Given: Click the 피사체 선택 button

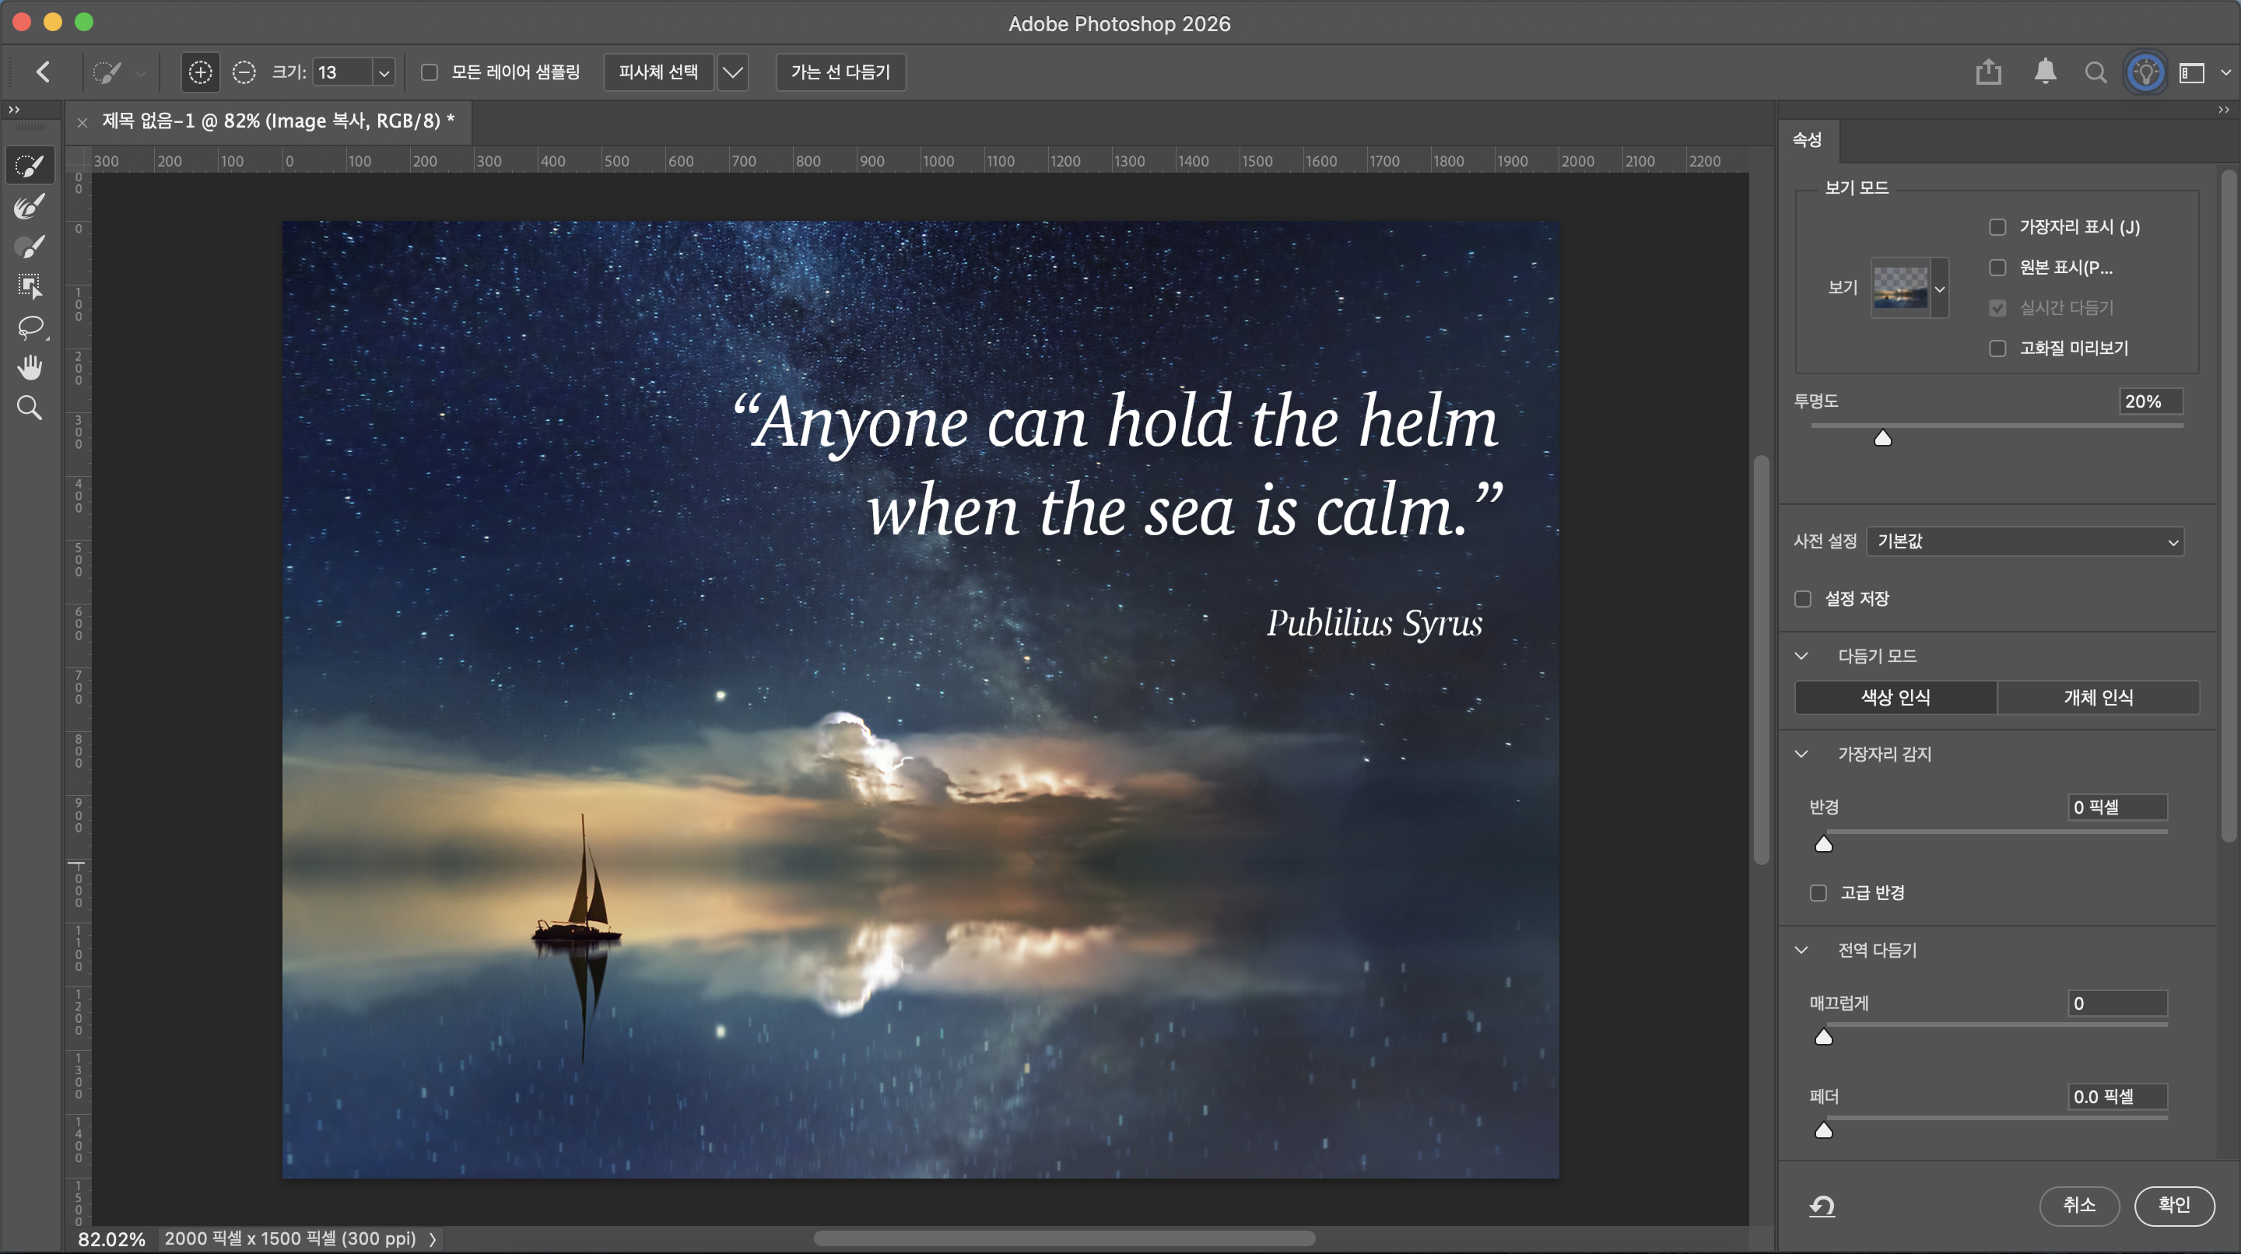Looking at the screenshot, I should pyautogui.click(x=658, y=72).
